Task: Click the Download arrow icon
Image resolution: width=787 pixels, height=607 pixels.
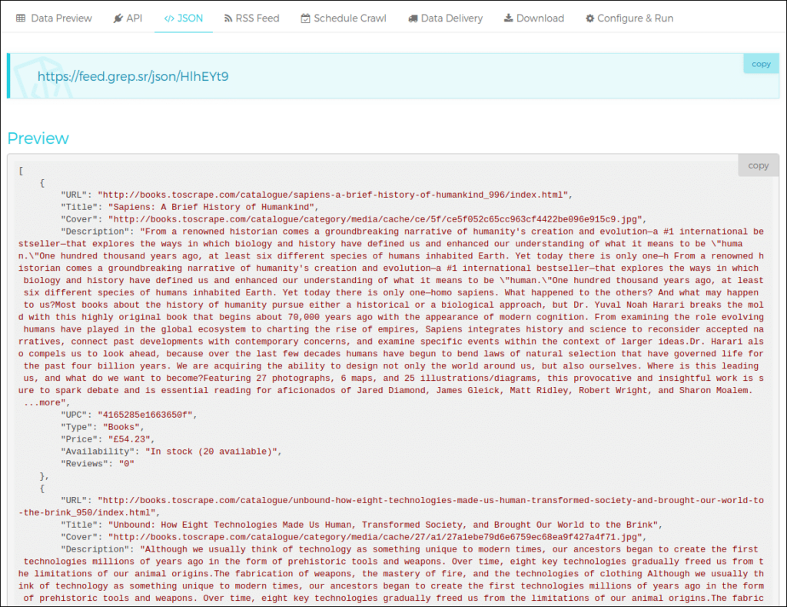Action: (x=509, y=18)
